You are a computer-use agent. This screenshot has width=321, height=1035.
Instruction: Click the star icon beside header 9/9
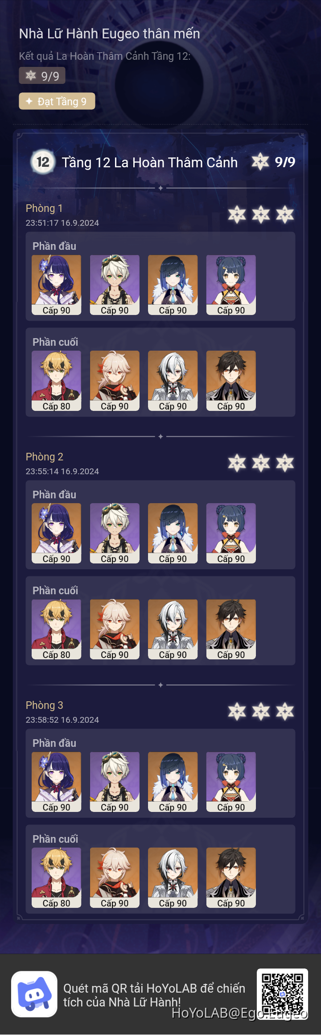260,162
